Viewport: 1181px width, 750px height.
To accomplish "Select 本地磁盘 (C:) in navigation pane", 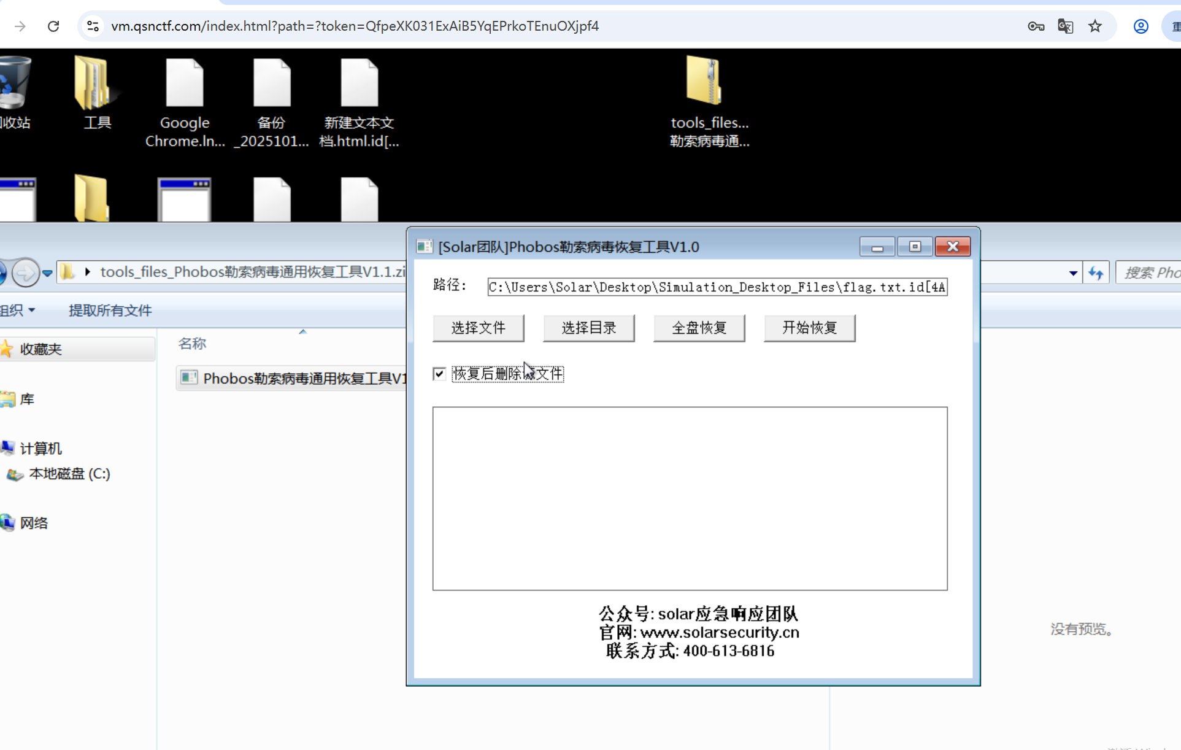I will coord(69,474).
